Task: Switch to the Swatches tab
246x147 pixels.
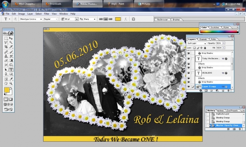Action: point(215,27)
